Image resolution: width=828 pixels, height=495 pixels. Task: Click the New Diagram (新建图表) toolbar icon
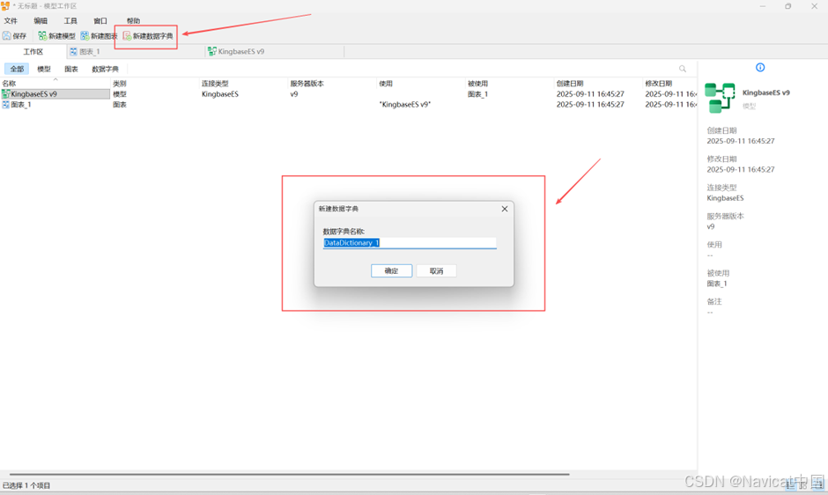[85, 36]
